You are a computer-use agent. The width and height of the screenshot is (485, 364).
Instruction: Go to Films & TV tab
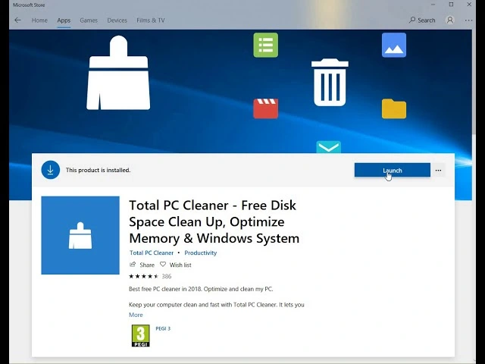coord(151,20)
